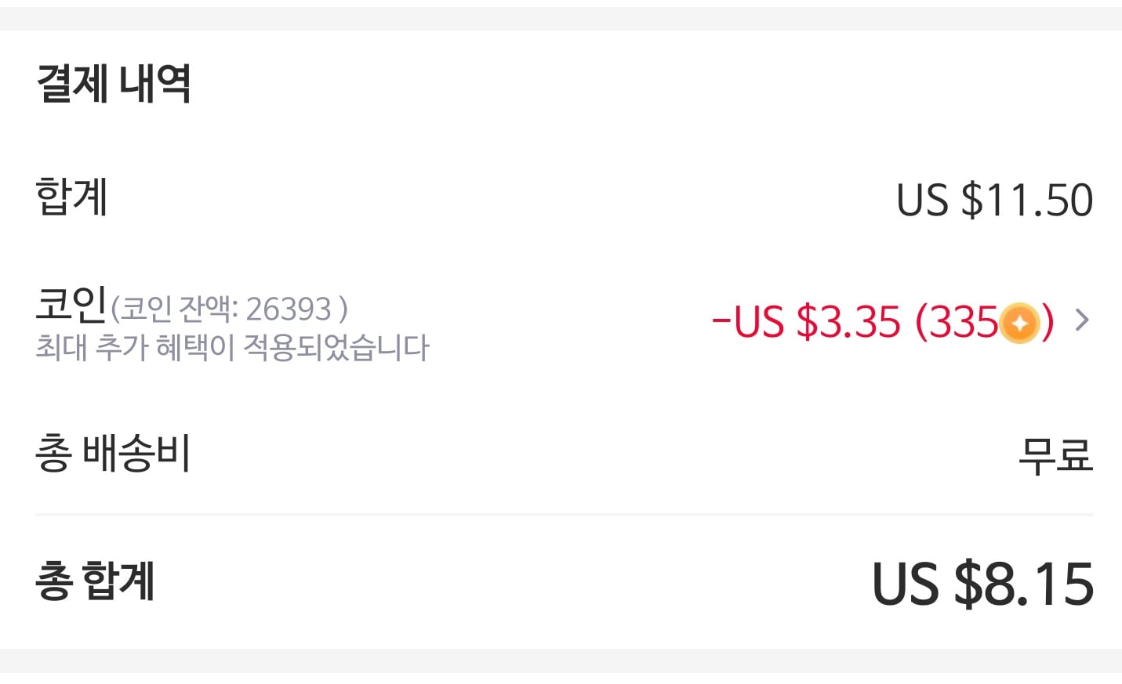This screenshot has width=1122, height=684.
Task: Tap the 코인 row label
Action: (x=71, y=304)
